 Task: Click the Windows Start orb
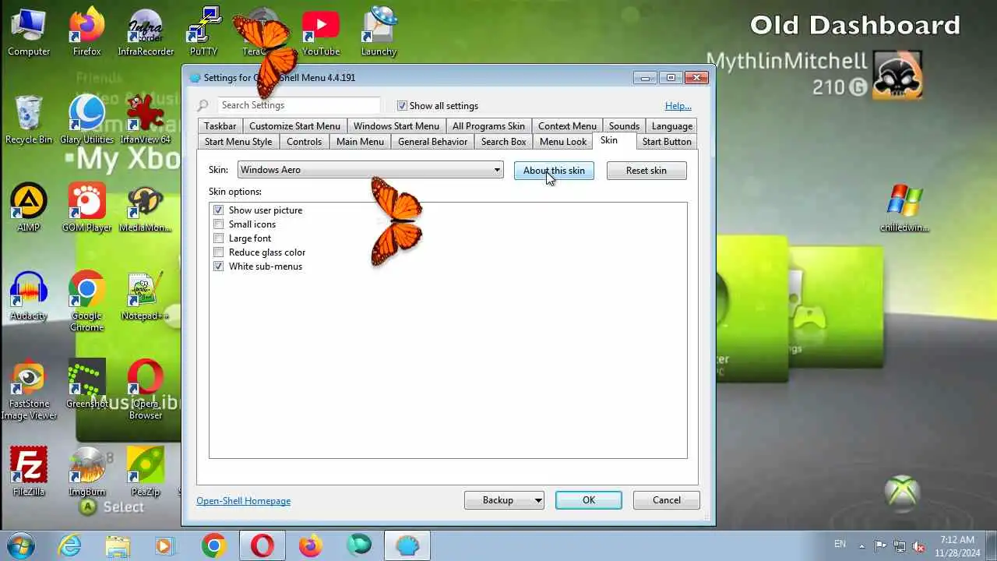point(20,545)
